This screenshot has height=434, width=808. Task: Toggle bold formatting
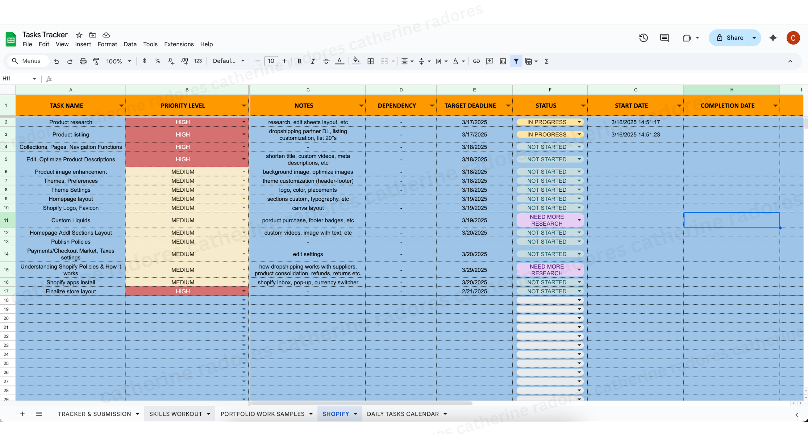click(299, 61)
